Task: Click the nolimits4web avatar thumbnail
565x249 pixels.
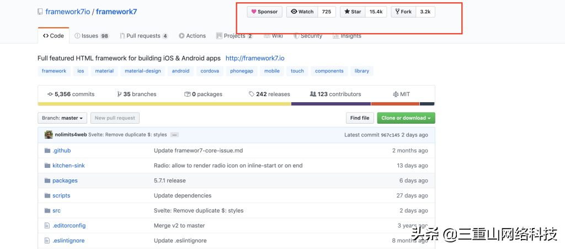Action: coord(49,135)
